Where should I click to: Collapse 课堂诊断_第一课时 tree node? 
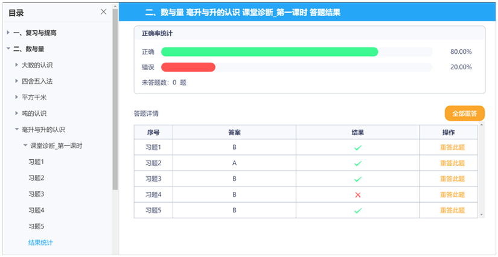click(x=25, y=145)
